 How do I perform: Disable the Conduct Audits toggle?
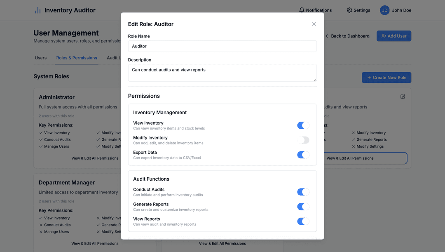[303, 192]
